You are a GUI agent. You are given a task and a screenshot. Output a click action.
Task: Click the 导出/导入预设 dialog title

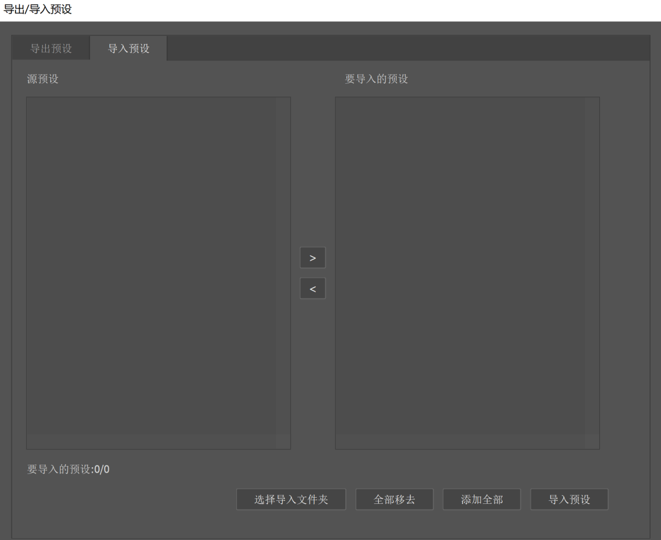(37, 8)
